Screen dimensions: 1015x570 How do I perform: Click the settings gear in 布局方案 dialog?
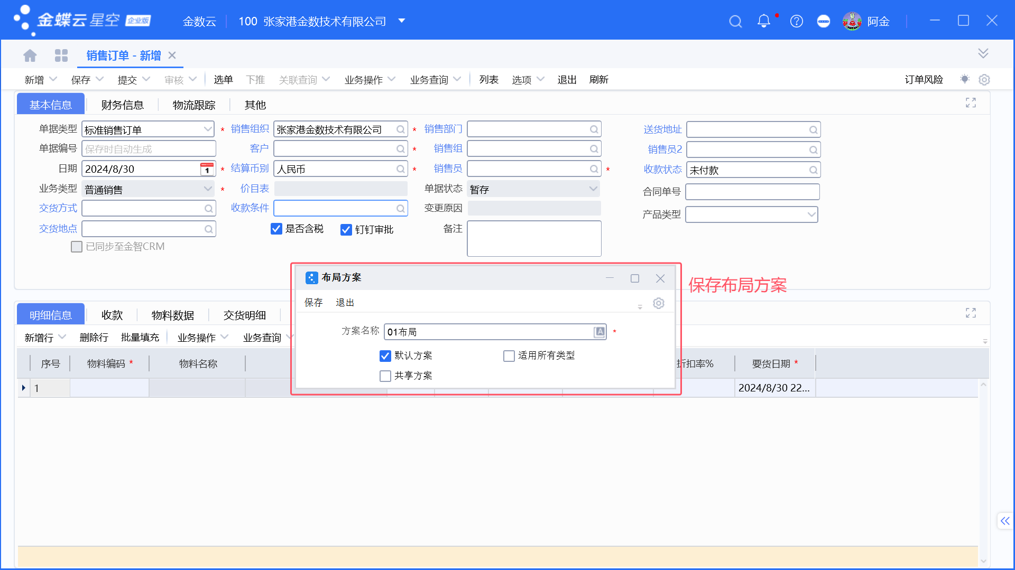pos(658,303)
